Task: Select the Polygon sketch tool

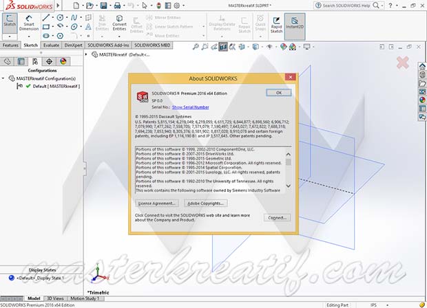Action: (60, 36)
